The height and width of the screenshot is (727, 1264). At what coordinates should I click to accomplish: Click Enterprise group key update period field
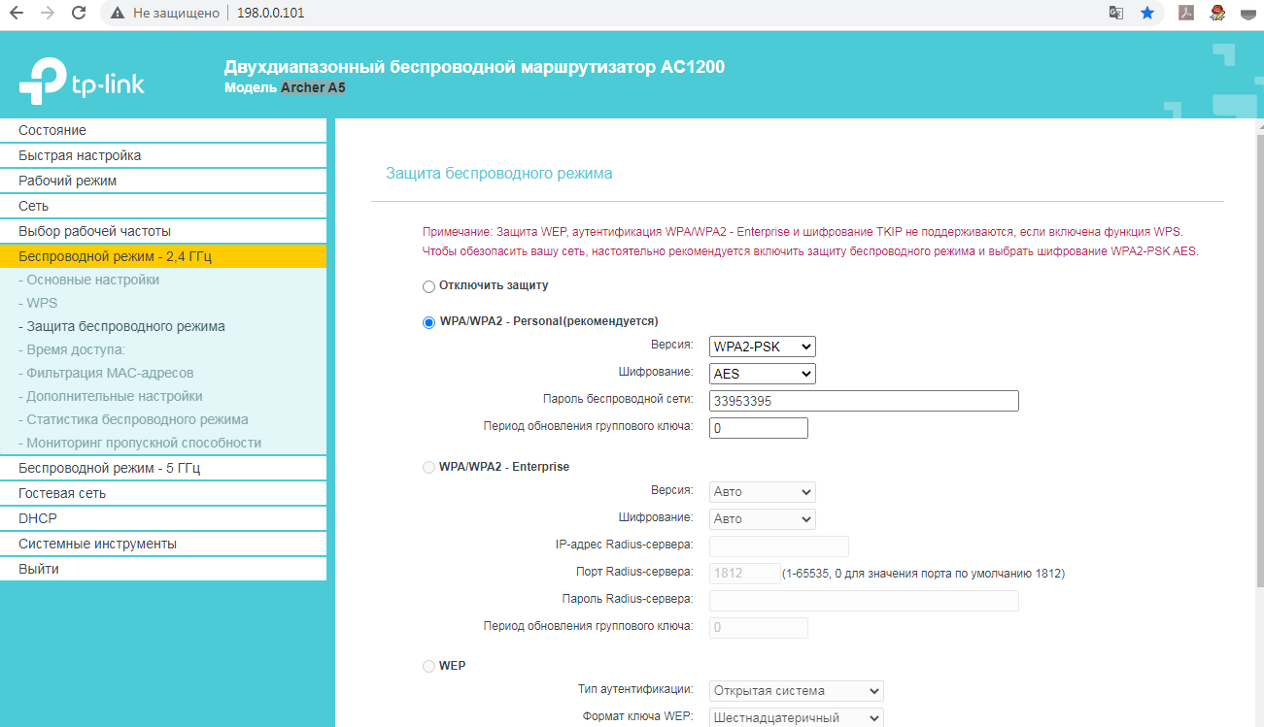tap(759, 628)
